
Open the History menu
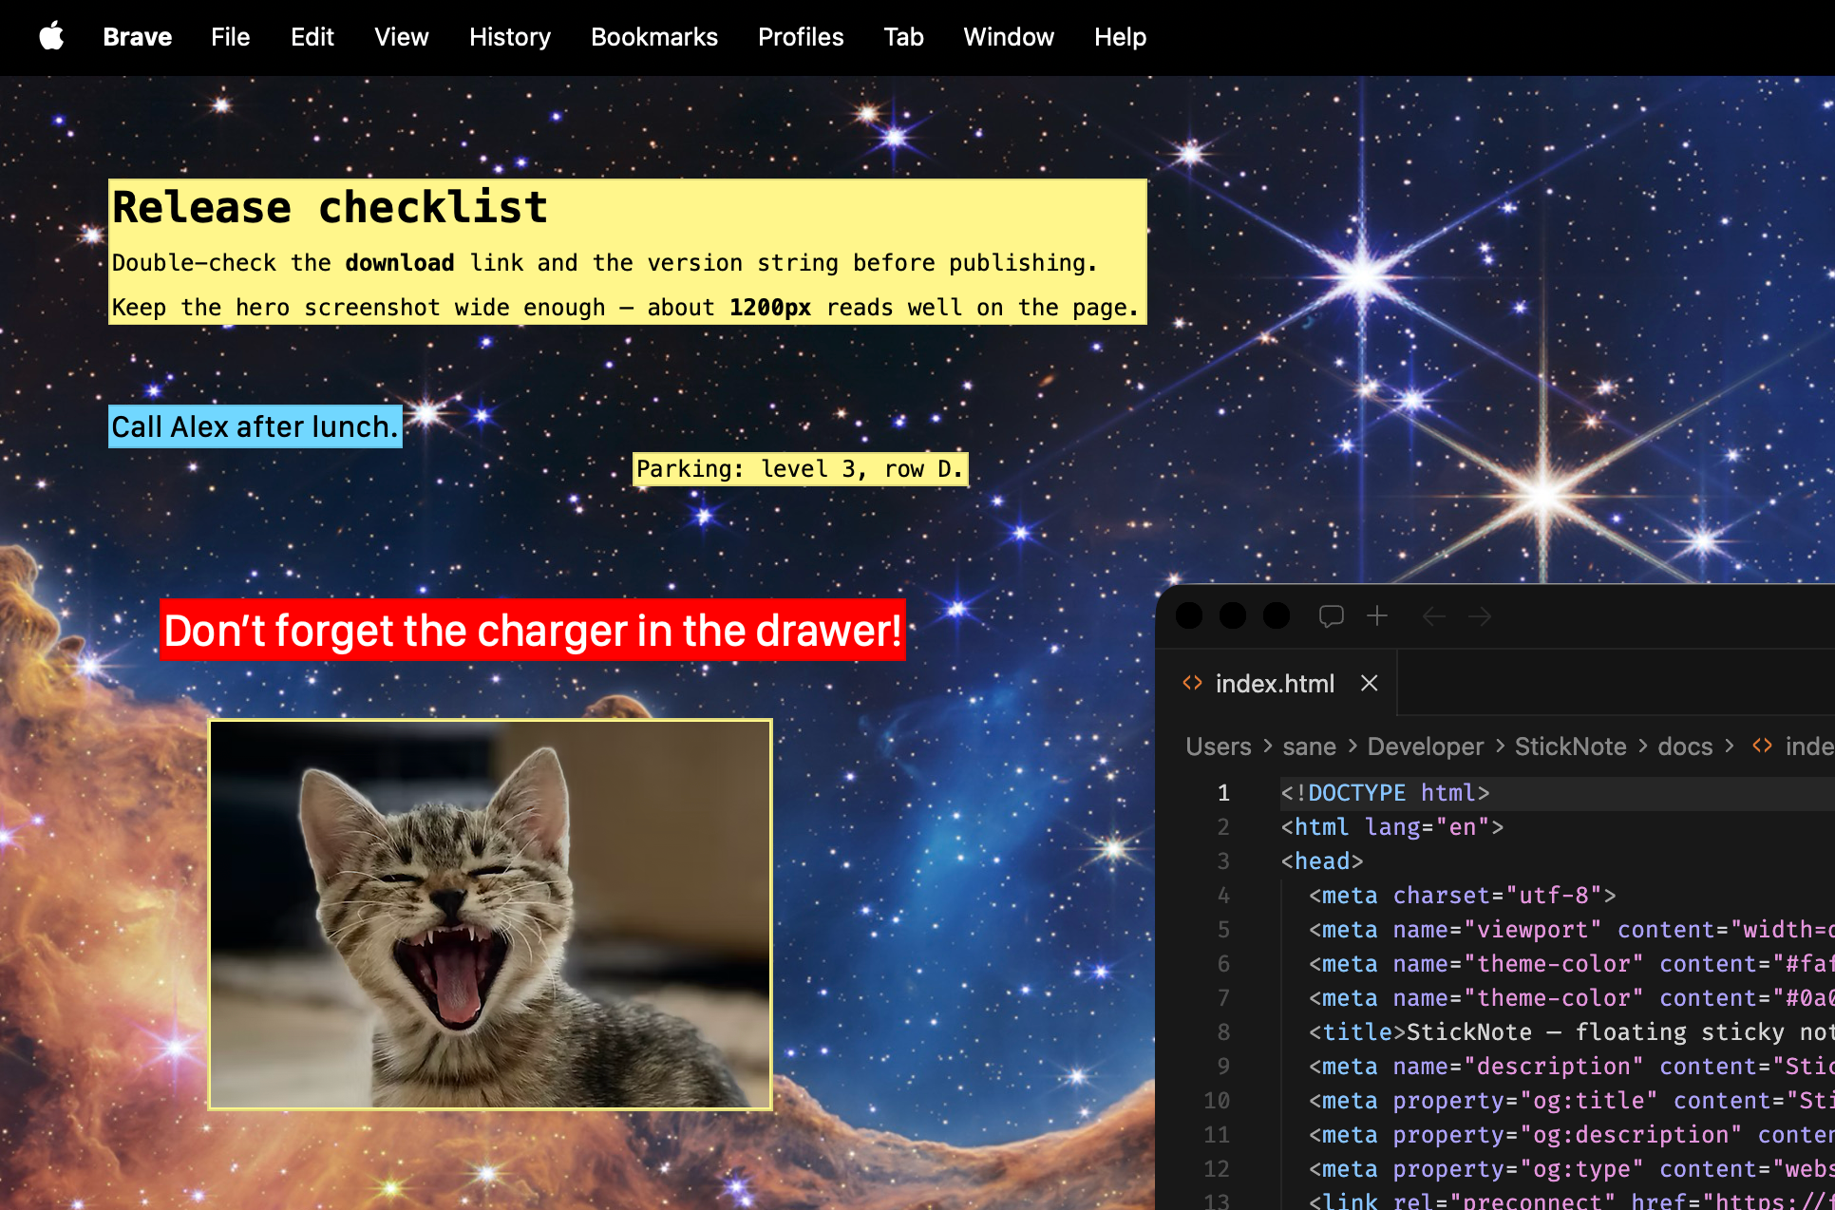(509, 37)
